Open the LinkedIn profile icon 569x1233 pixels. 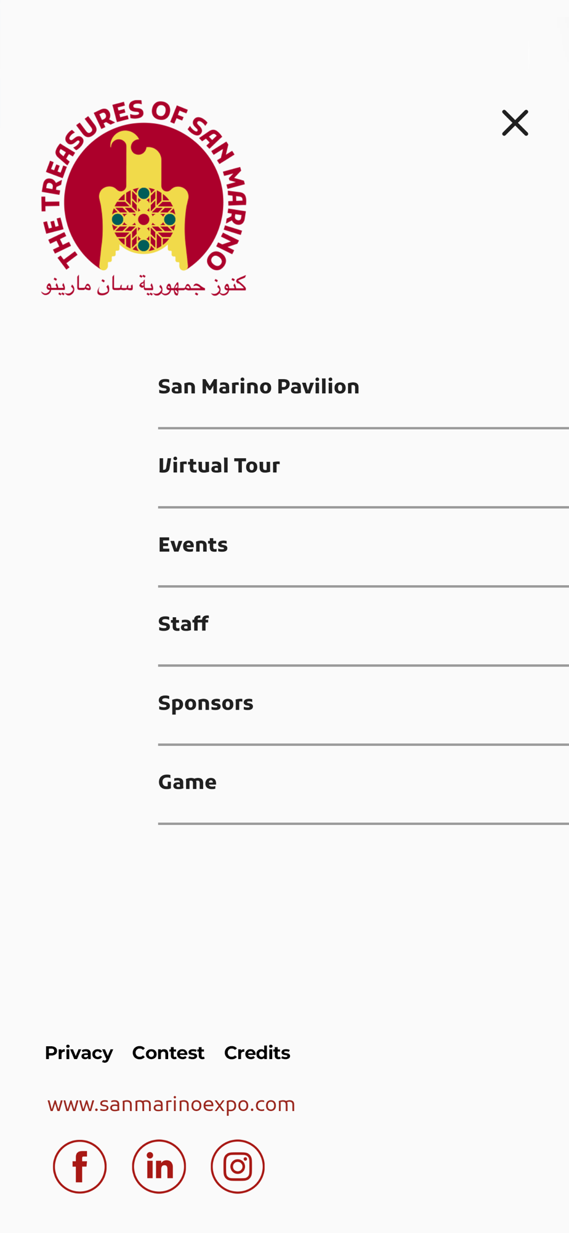(x=159, y=1166)
